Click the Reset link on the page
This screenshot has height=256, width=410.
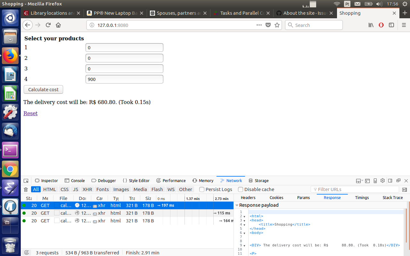[x=30, y=113]
